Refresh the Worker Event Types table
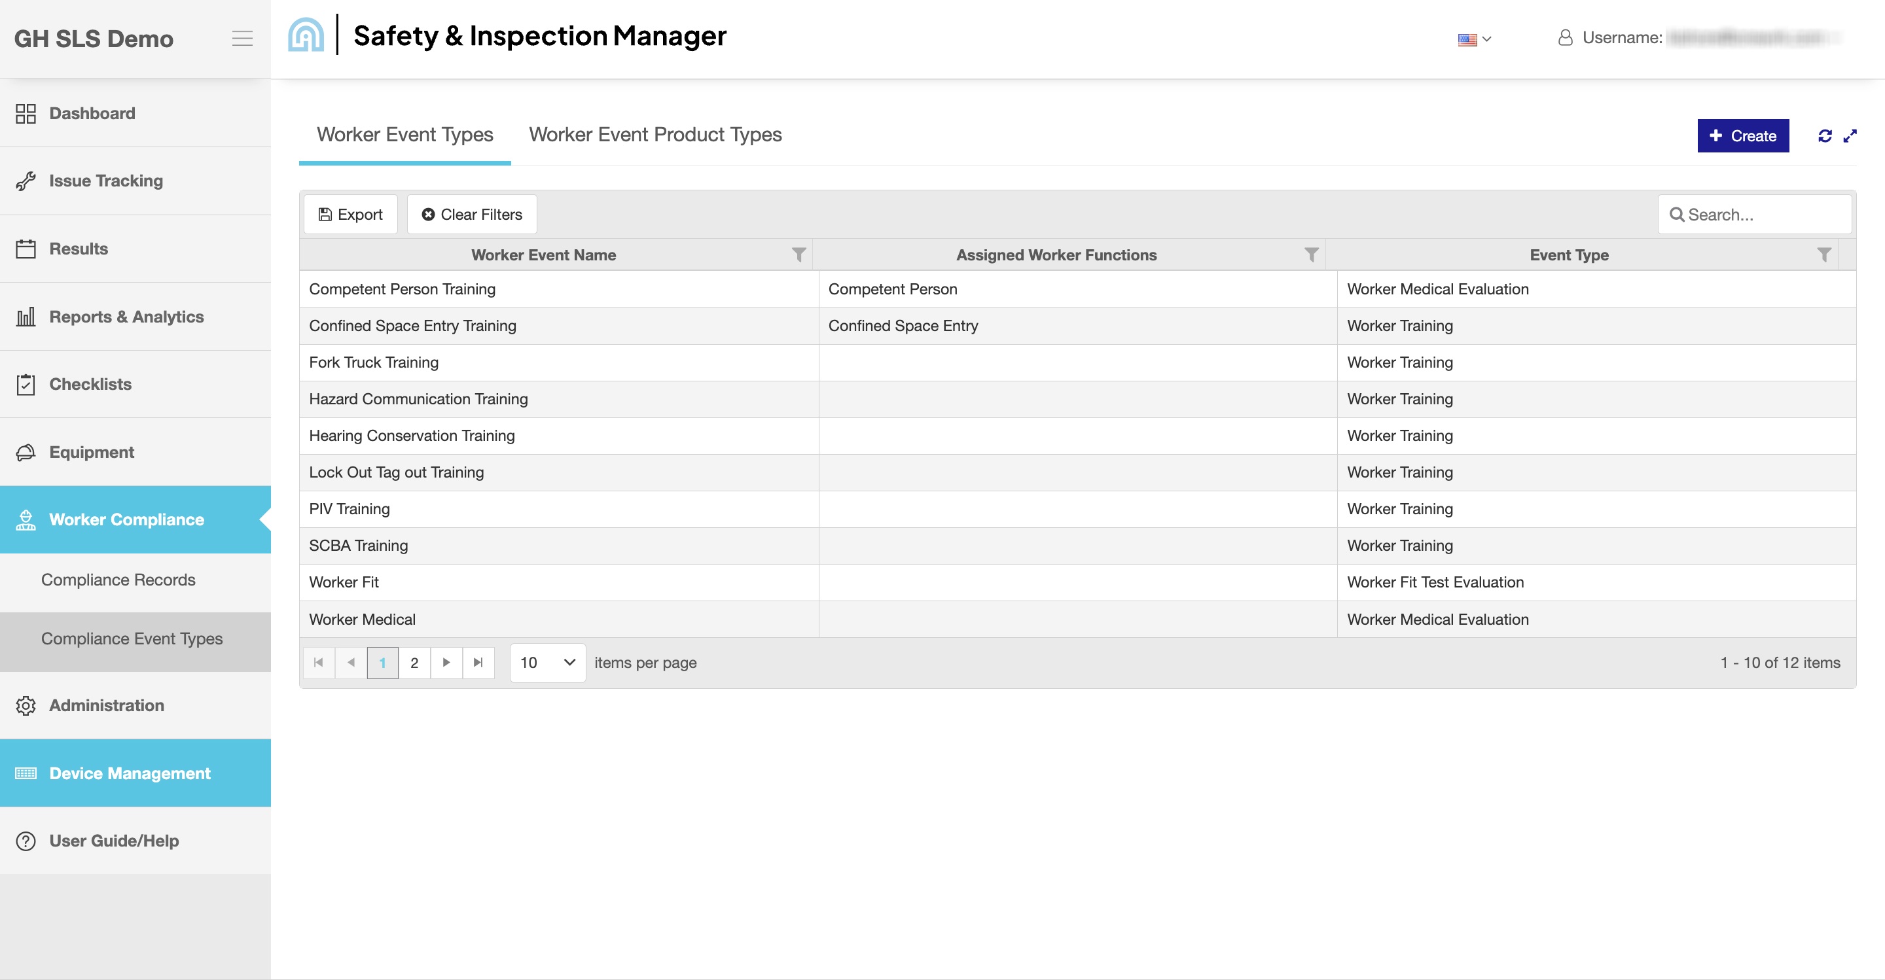 coord(1823,135)
